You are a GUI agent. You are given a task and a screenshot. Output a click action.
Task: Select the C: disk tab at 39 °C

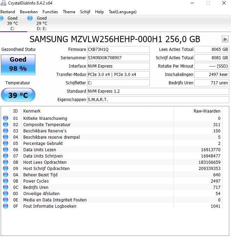13,23
